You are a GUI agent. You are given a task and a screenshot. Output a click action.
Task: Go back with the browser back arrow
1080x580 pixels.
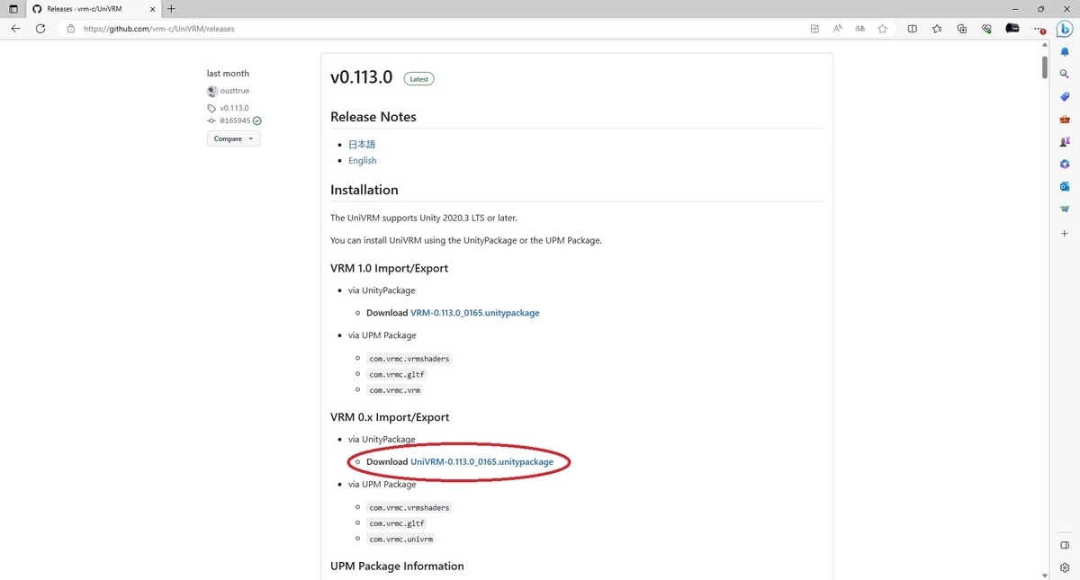pos(15,29)
